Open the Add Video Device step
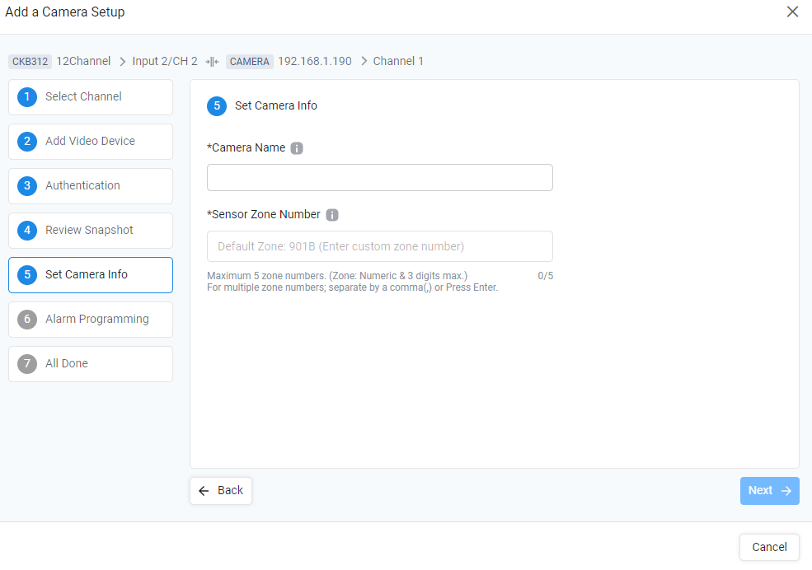The width and height of the screenshot is (812, 570). point(91,142)
